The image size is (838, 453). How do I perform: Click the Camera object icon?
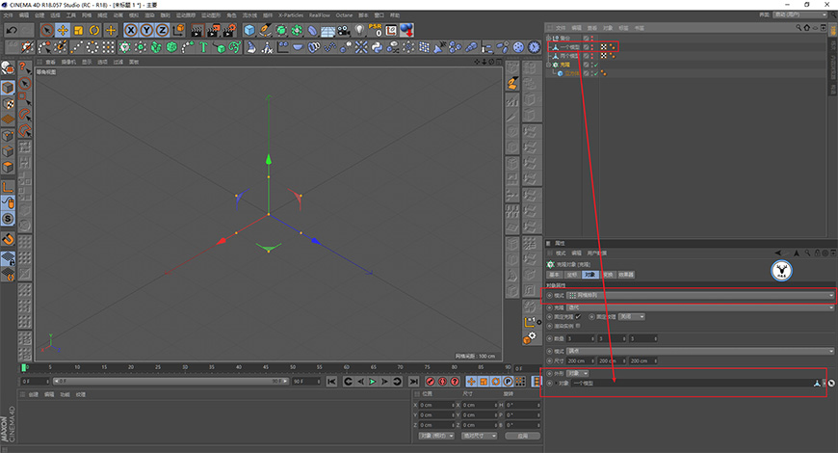tap(344, 31)
